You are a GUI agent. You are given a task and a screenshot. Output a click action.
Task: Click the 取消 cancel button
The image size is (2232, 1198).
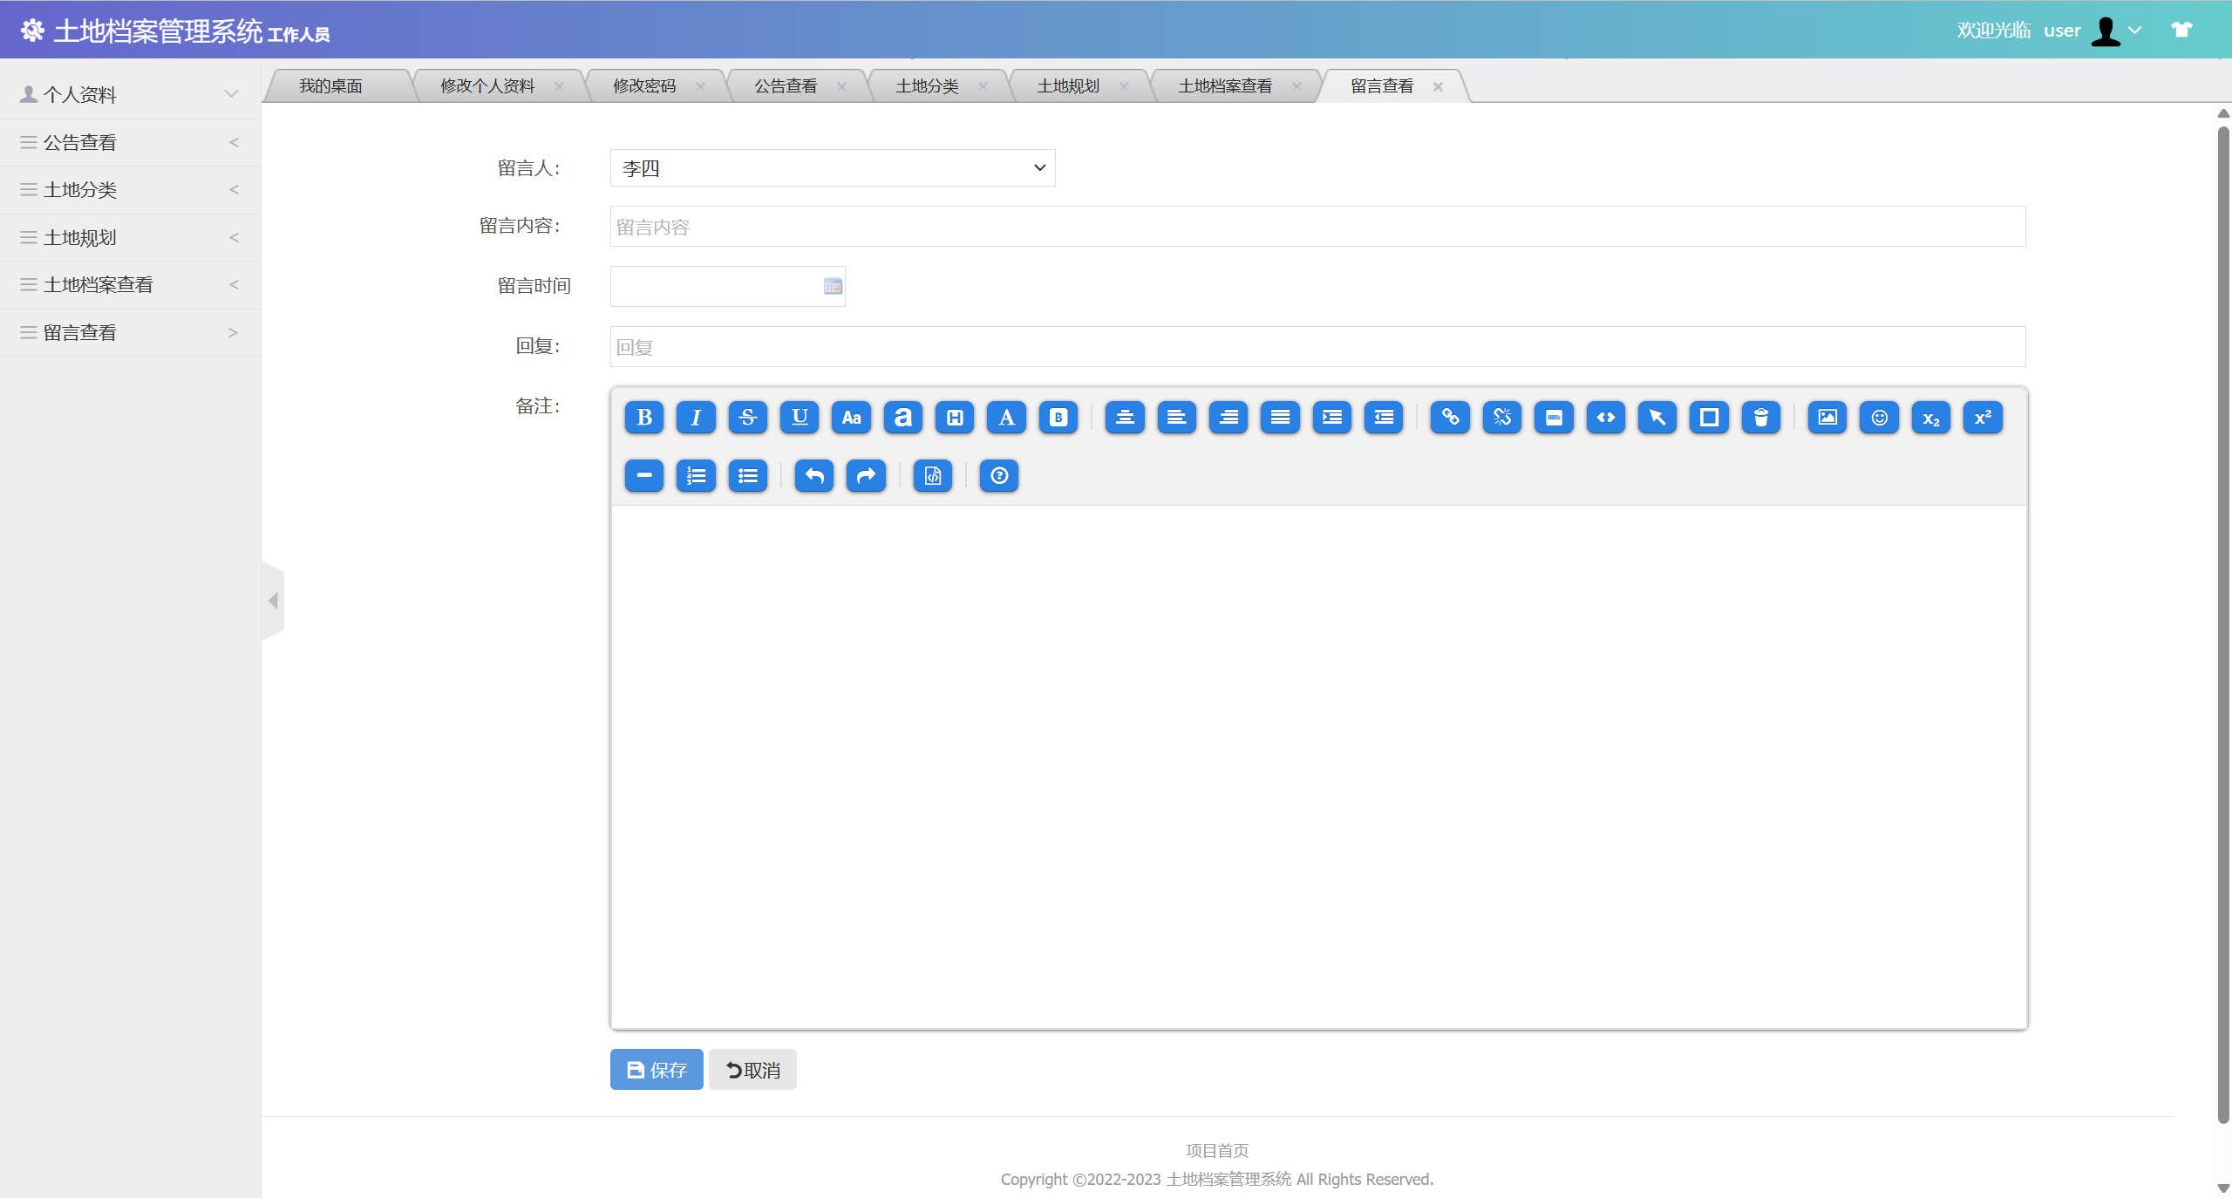(x=752, y=1070)
